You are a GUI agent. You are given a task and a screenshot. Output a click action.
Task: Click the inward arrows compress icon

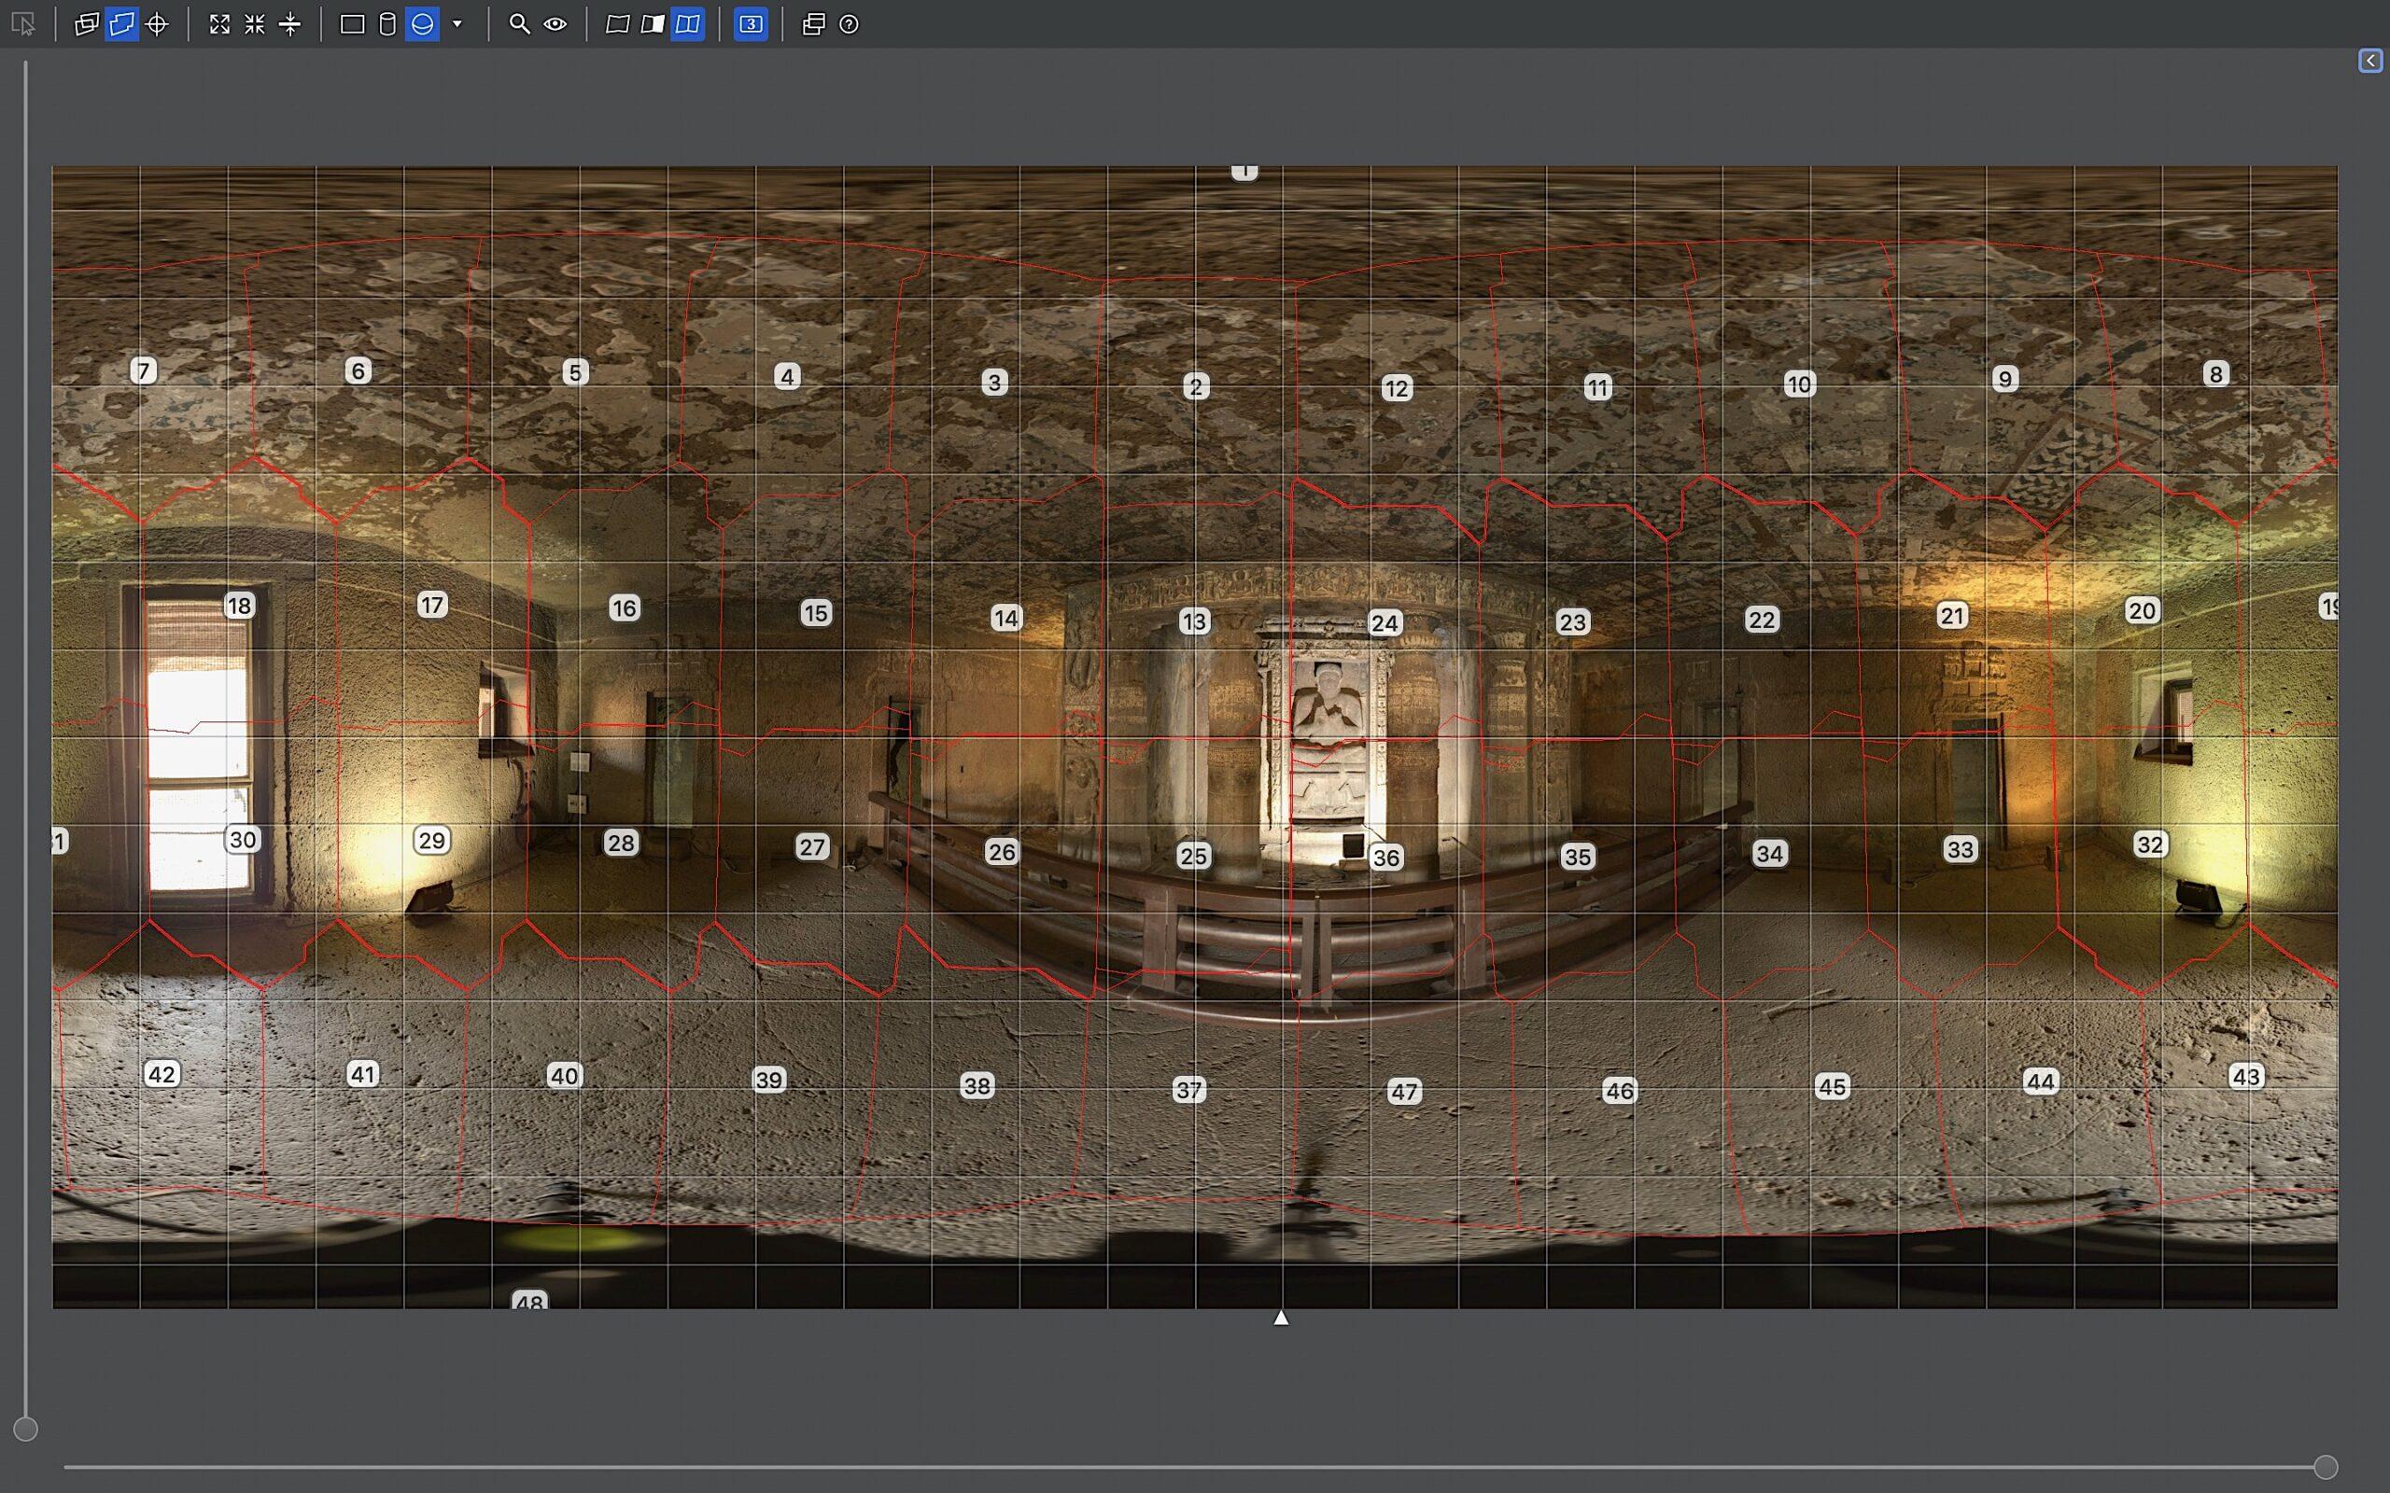click(x=255, y=23)
